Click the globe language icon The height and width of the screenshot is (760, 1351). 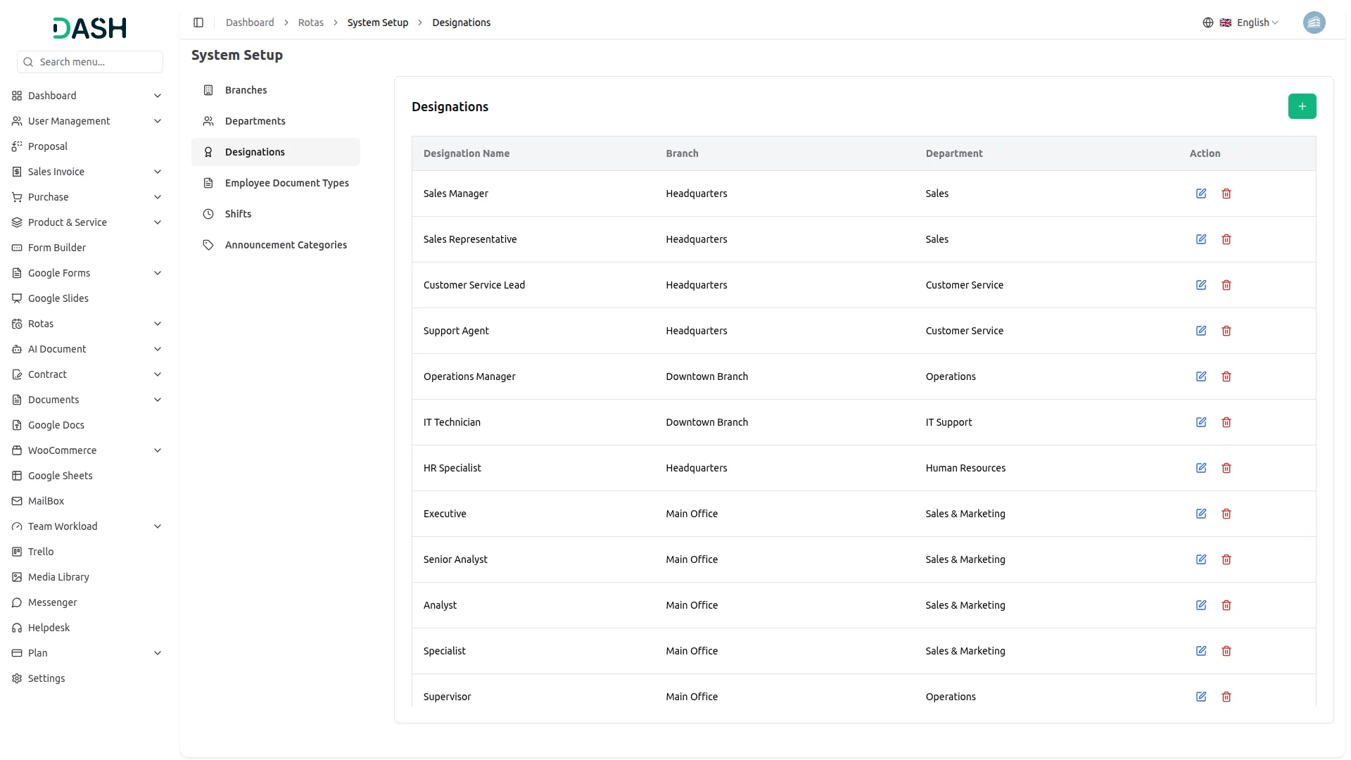click(1208, 23)
